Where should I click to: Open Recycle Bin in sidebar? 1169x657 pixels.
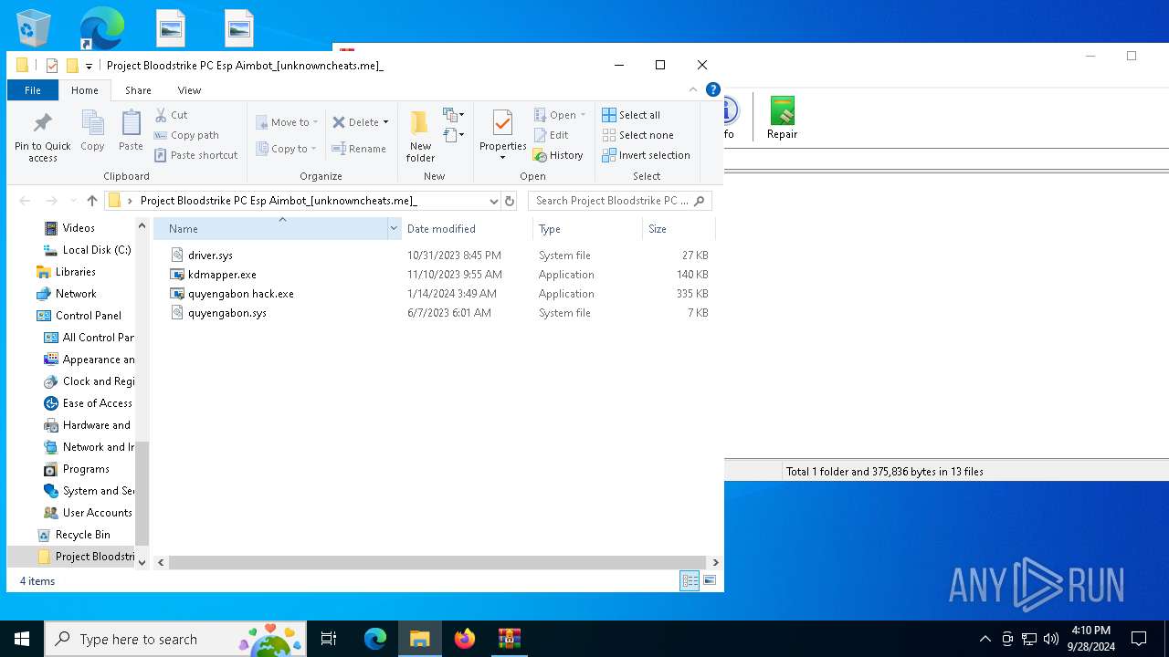(x=82, y=535)
